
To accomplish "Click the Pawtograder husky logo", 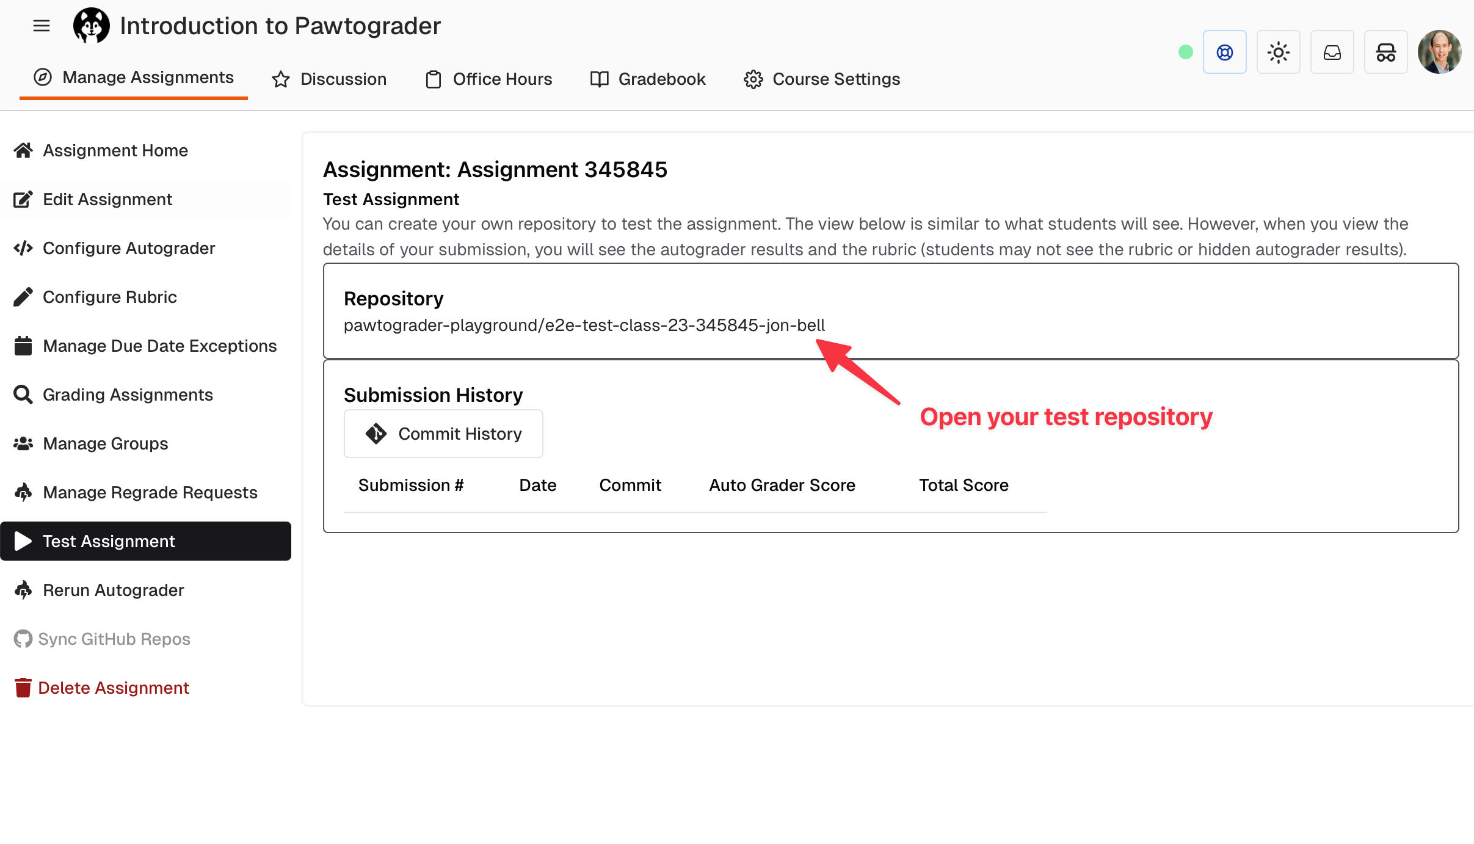I will point(91,26).
